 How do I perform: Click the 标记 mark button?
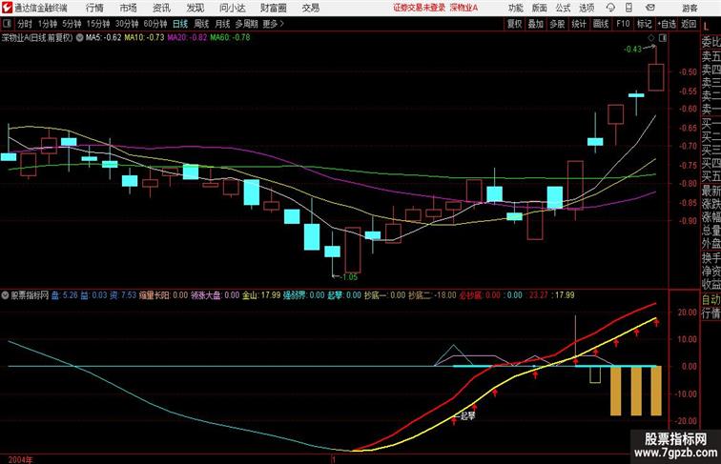coord(644,24)
